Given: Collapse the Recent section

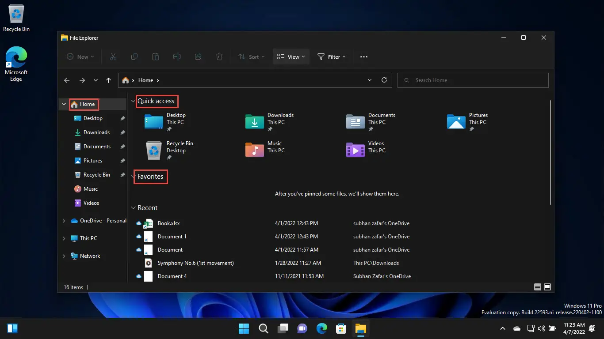Looking at the screenshot, I should coord(133,208).
